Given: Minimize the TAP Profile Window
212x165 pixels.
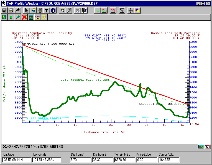Looking at the screenshot, I should pos(198,4).
